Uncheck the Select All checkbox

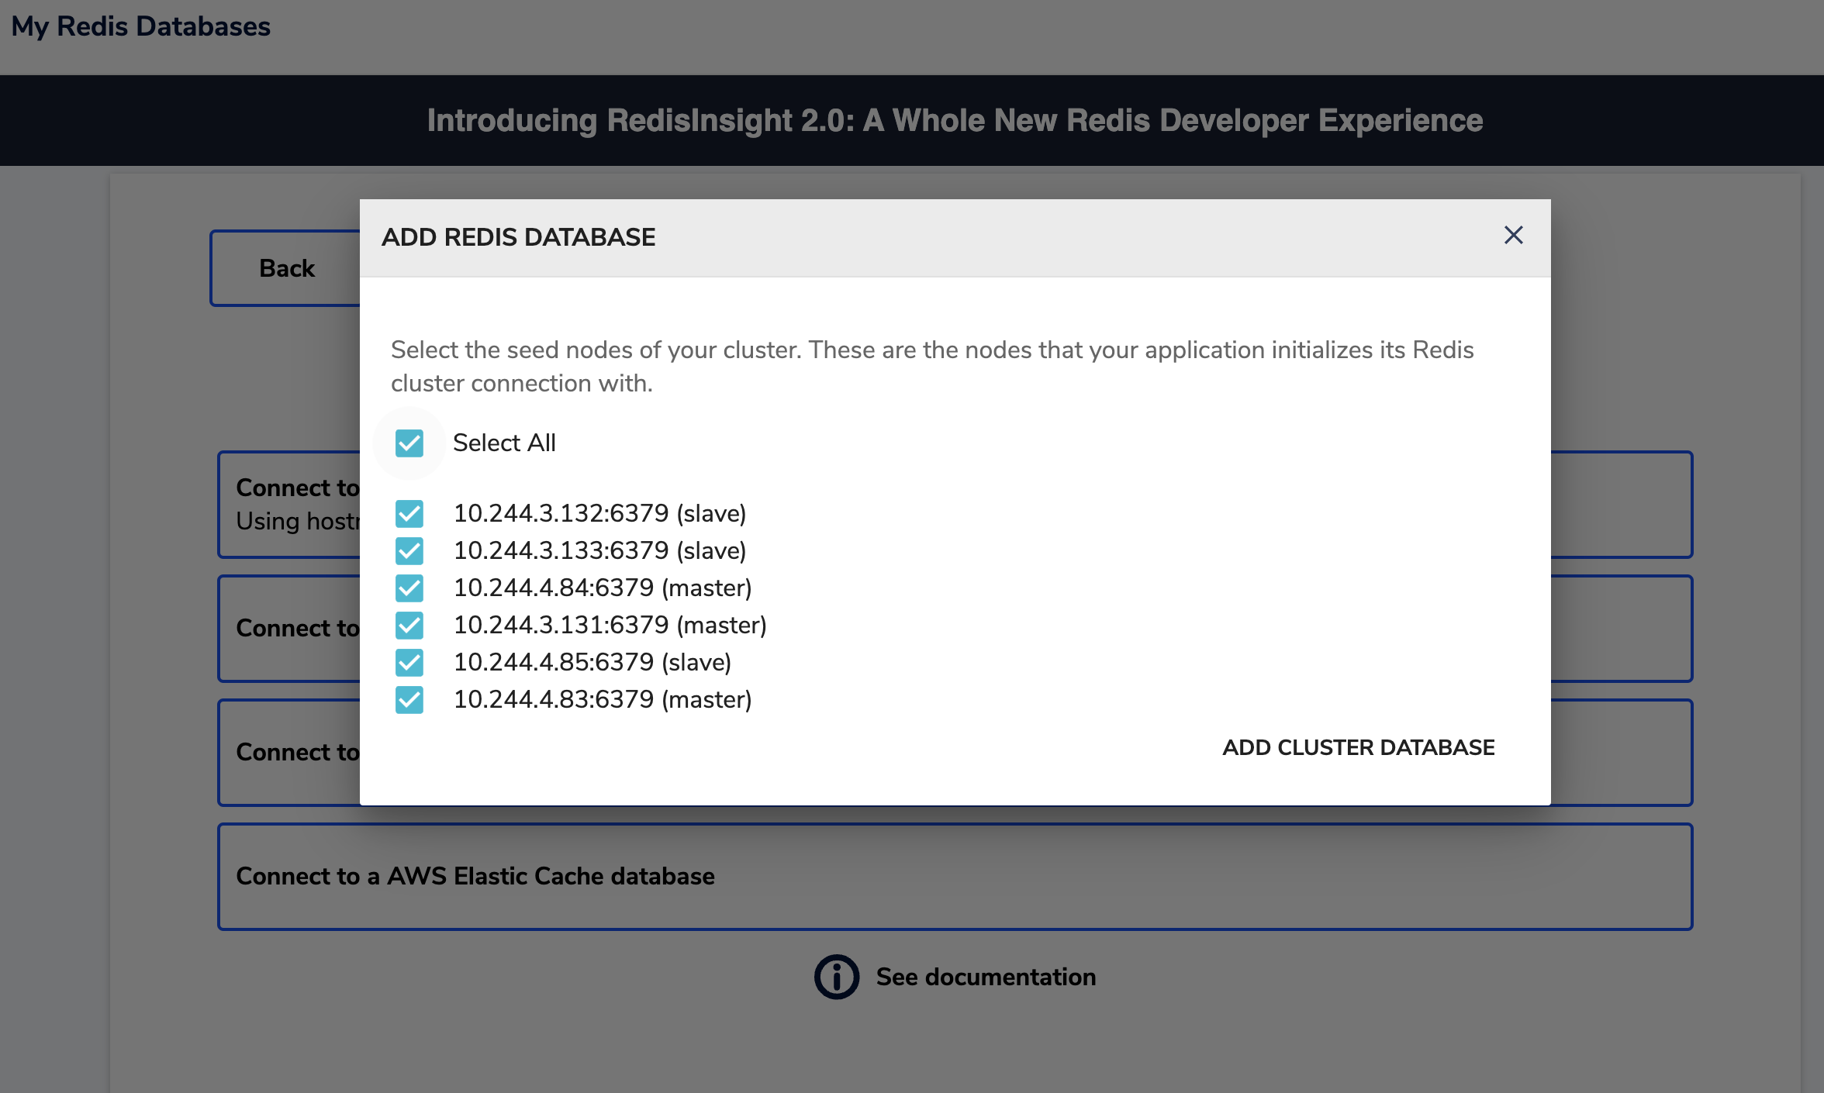(409, 443)
